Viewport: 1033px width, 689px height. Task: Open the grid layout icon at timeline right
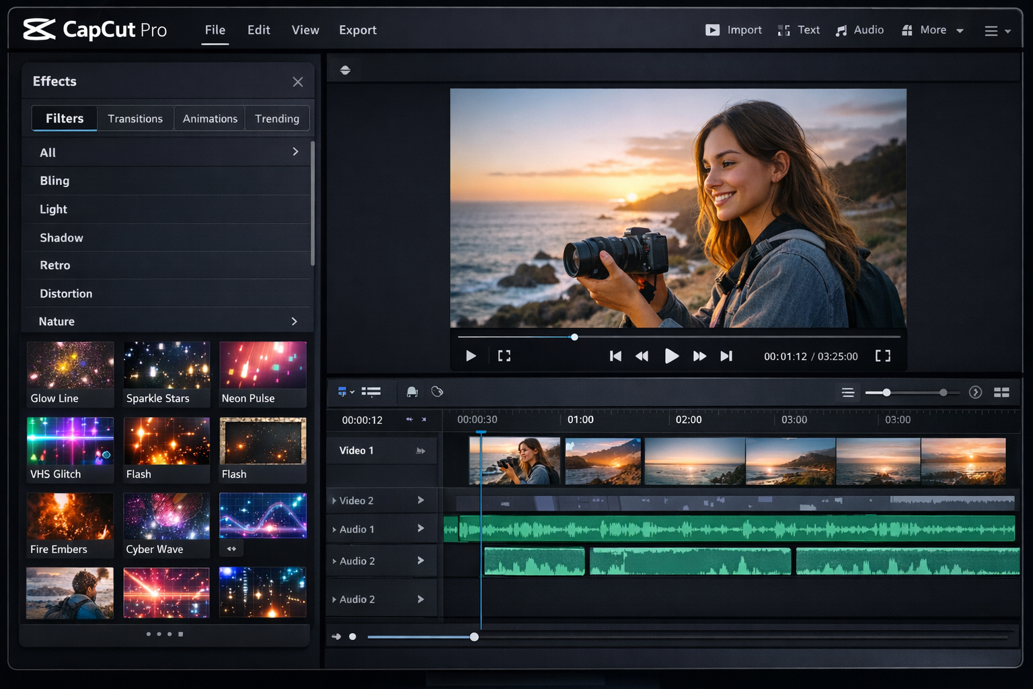pyautogui.click(x=1001, y=392)
